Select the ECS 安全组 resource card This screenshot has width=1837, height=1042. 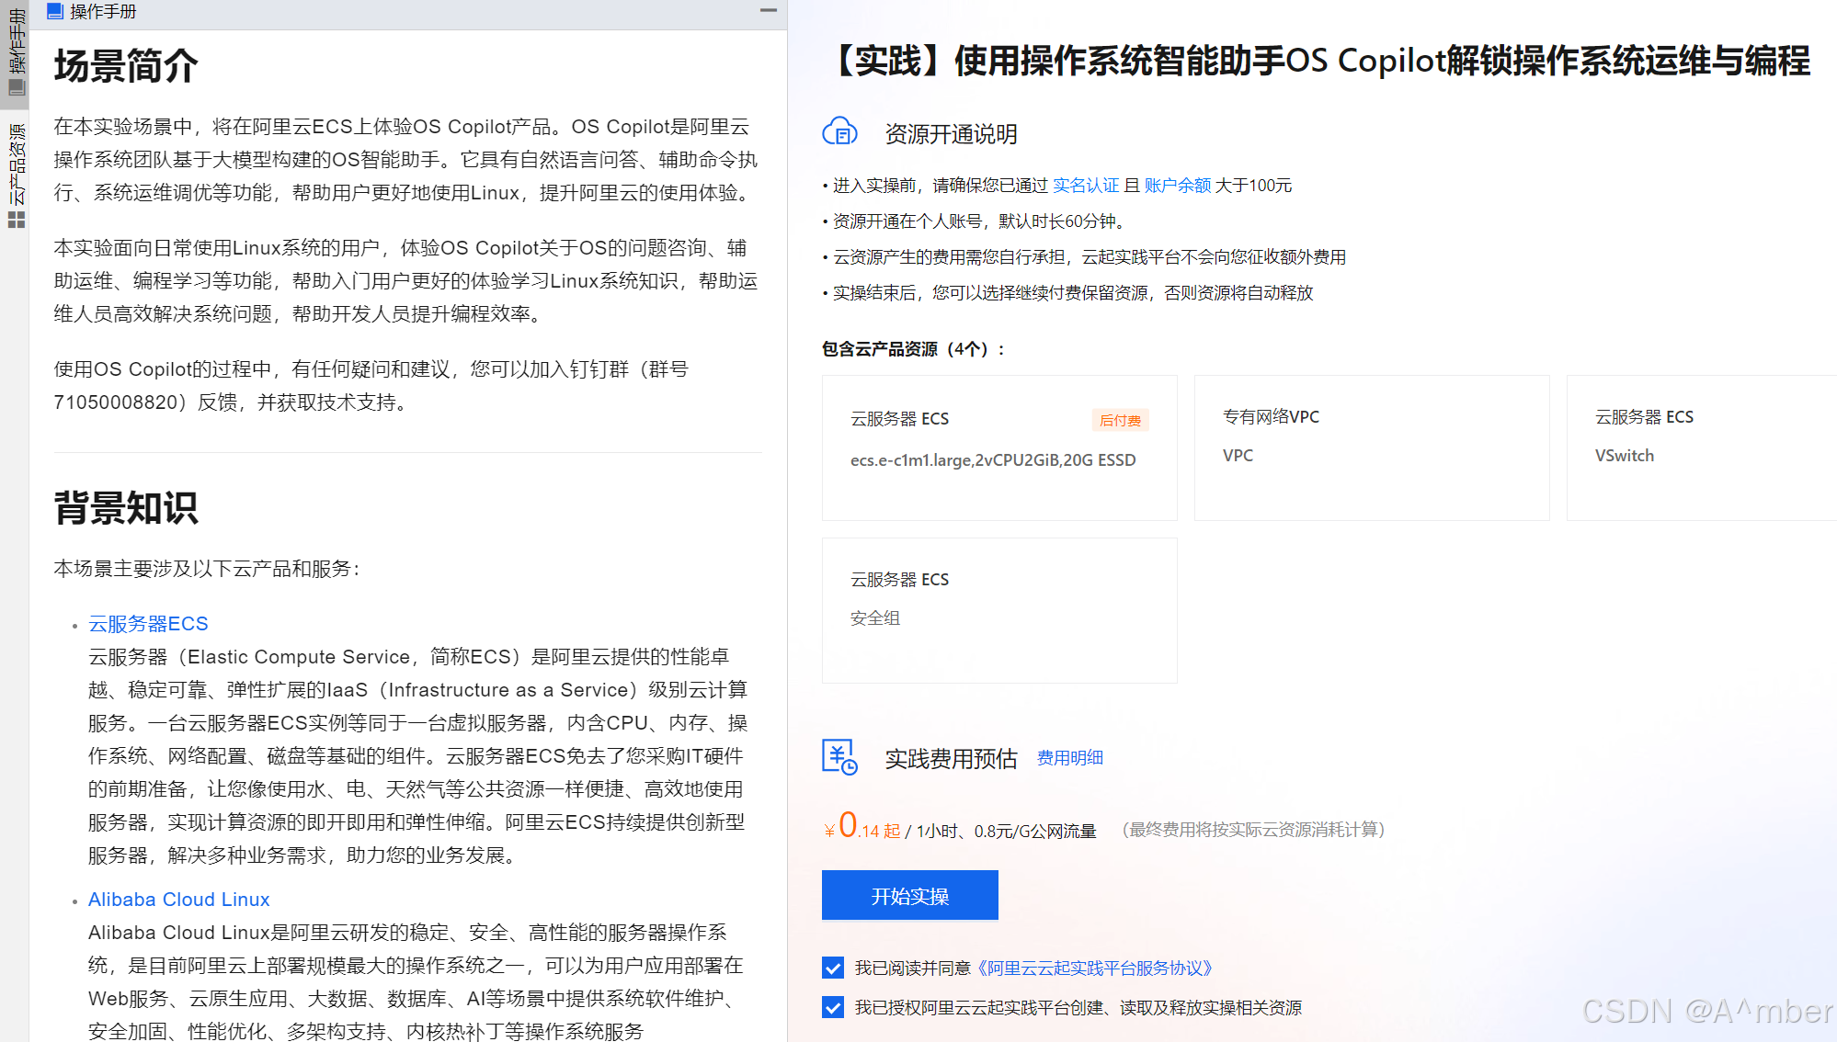998,610
